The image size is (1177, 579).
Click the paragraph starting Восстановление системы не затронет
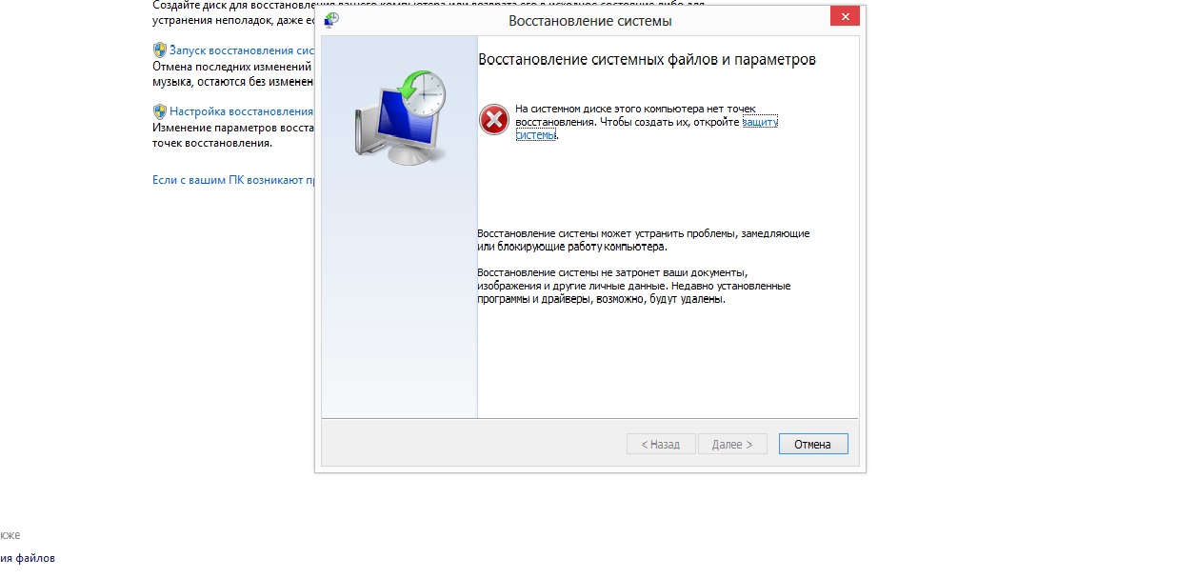click(x=634, y=286)
